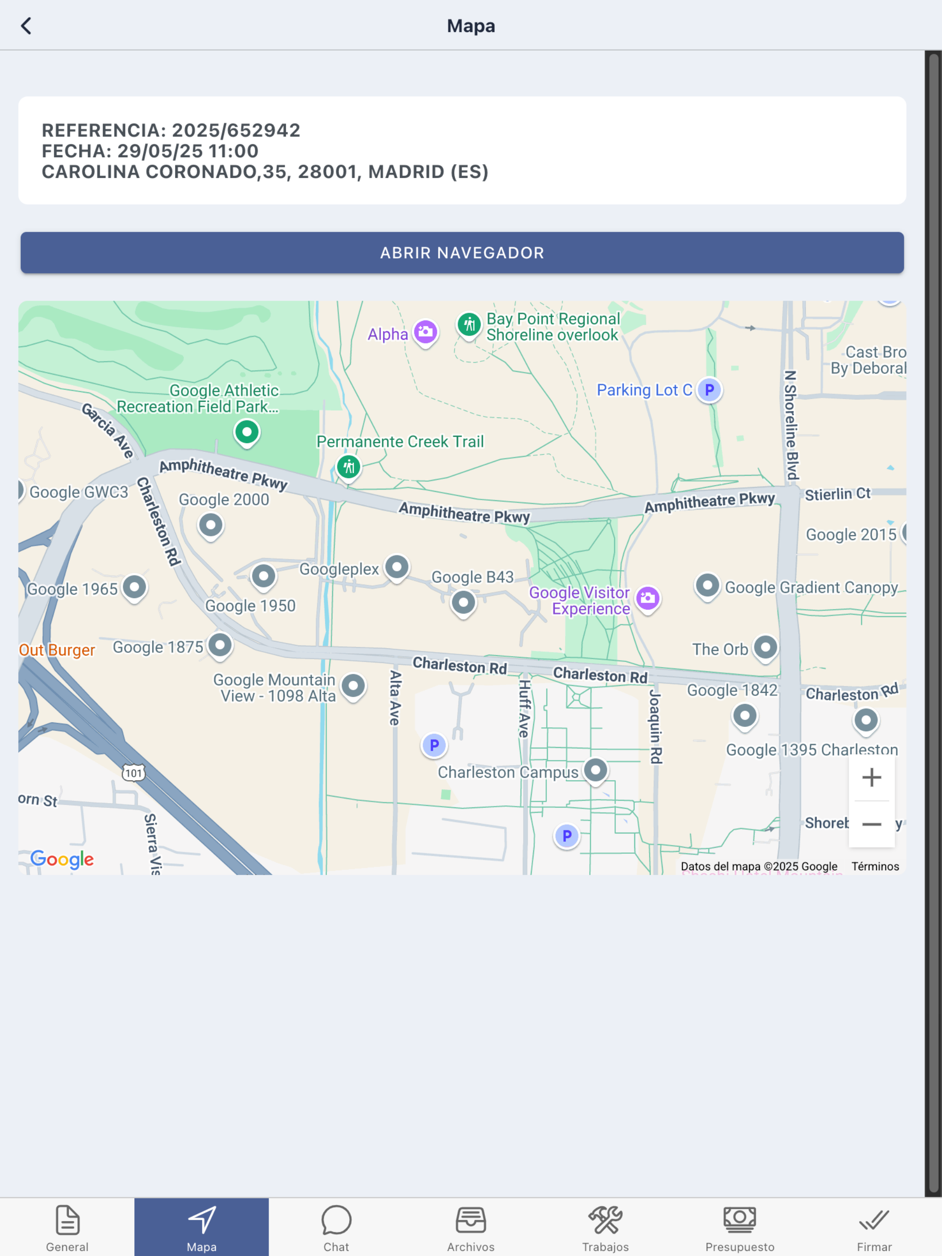Click the Google GWC3 label
Viewport: 942px width, 1256px height.
[x=79, y=492]
